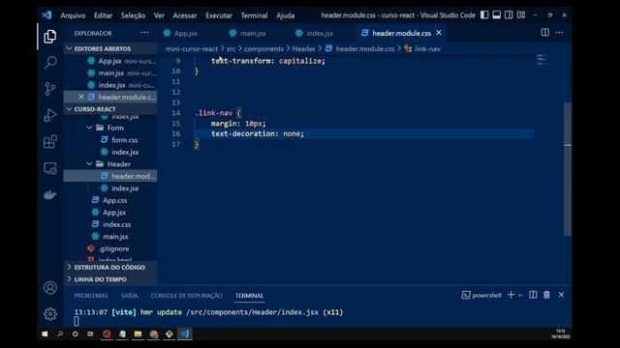Open Source Control view
Image resolution: width=620 pixels, height=348 pixels.
[x=50, y=89]
